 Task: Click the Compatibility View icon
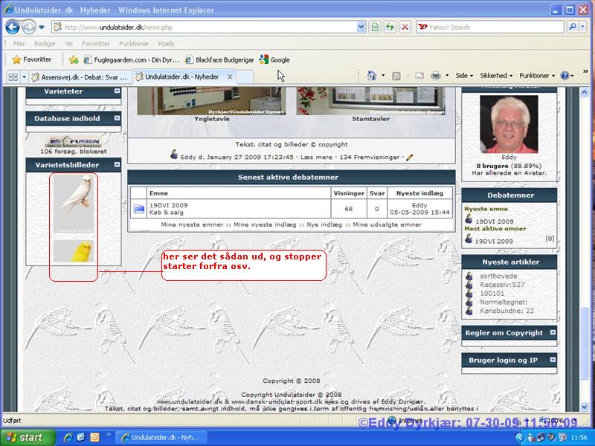[375, 28]
